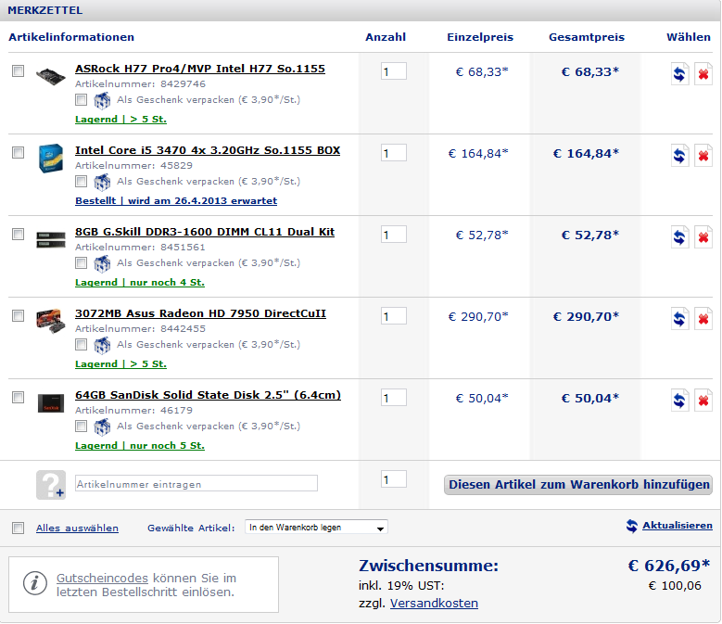Click 'Lagernd | nur noch 5 St.' availability link
The image size is (722, 624).
140,445
